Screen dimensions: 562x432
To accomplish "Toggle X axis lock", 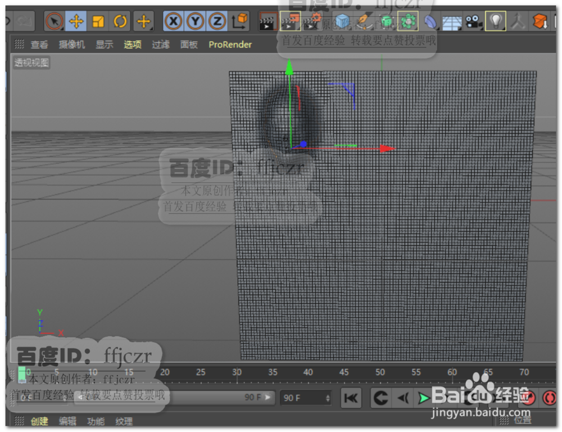I will [173, 21].
